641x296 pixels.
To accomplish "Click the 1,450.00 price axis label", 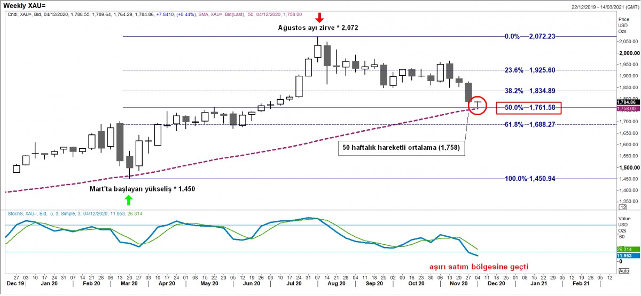I will [x=628, y=179].
